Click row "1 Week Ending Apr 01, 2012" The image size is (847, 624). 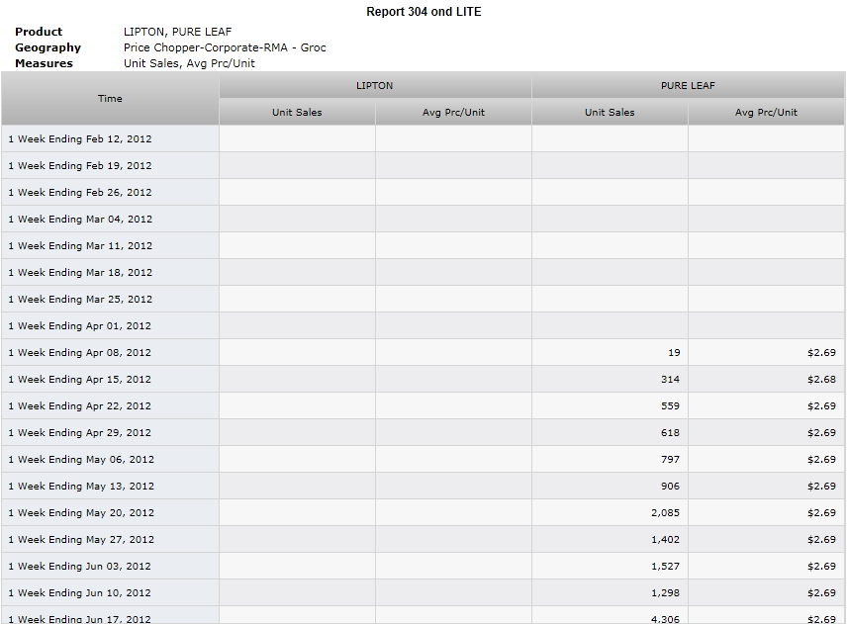[x=423, y=326]
